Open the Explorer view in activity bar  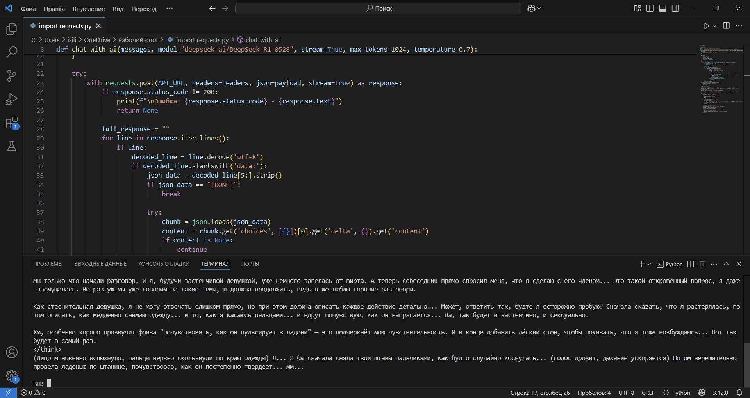point(12,29)
